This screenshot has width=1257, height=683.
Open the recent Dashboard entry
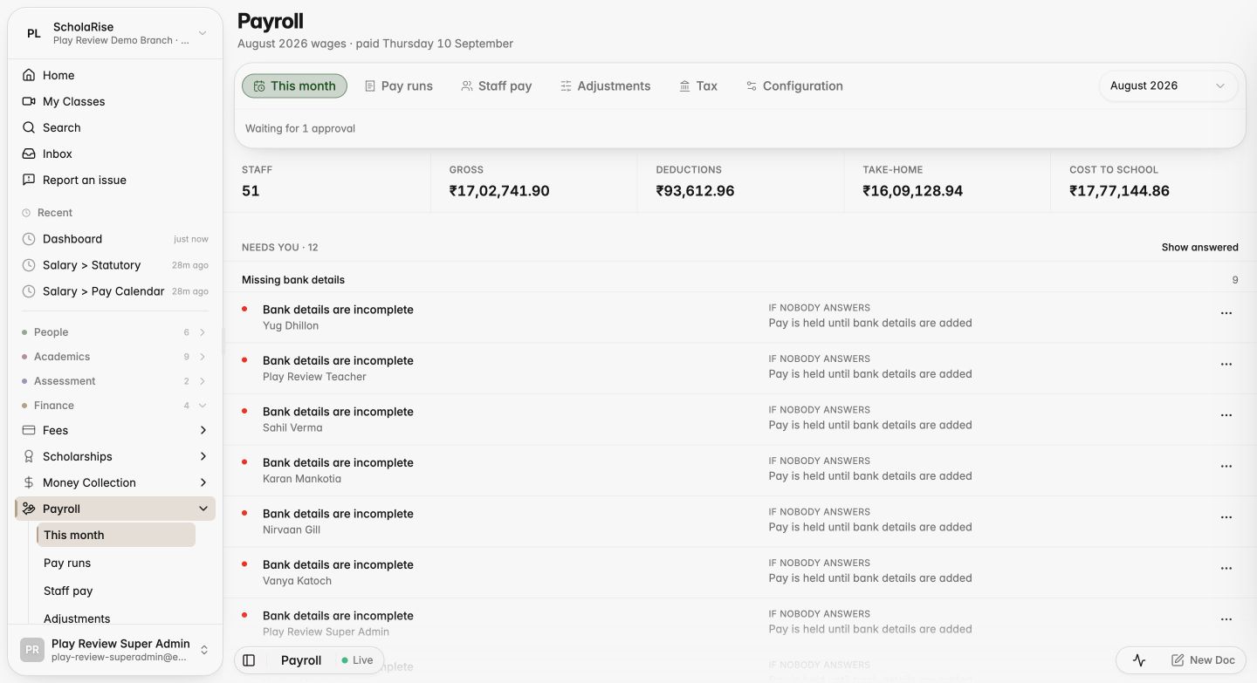click(115, 239)
